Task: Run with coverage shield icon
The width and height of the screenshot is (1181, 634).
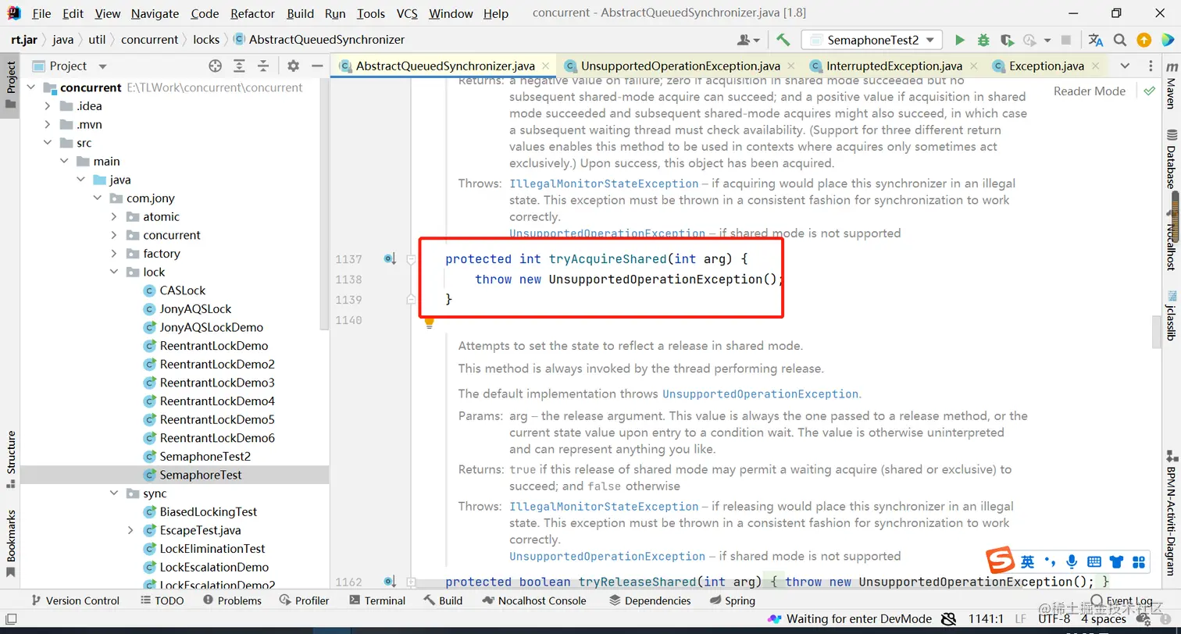Action: [x=1007, y=40]
